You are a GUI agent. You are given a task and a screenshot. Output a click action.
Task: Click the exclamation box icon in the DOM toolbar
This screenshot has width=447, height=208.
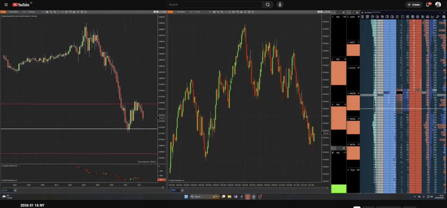coord(403,17)
